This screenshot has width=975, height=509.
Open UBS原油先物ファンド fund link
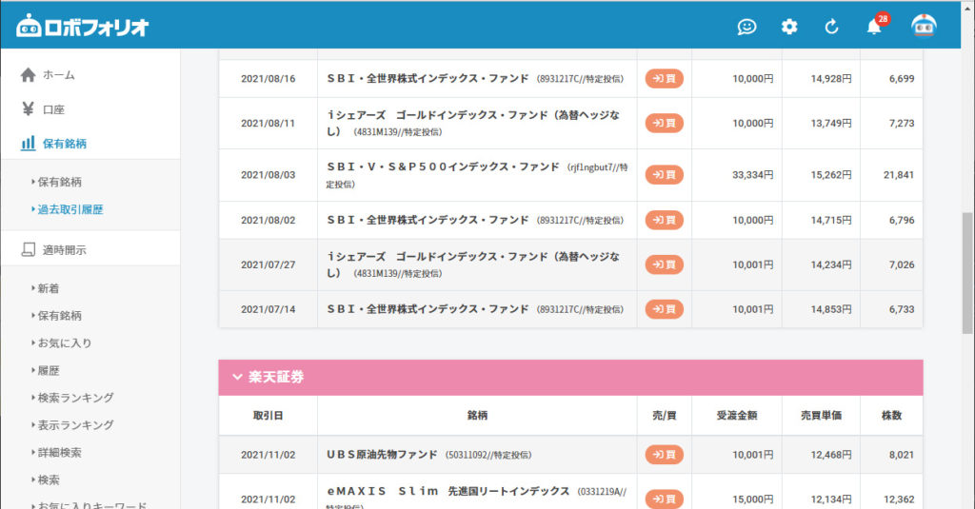tap(382, 455)
